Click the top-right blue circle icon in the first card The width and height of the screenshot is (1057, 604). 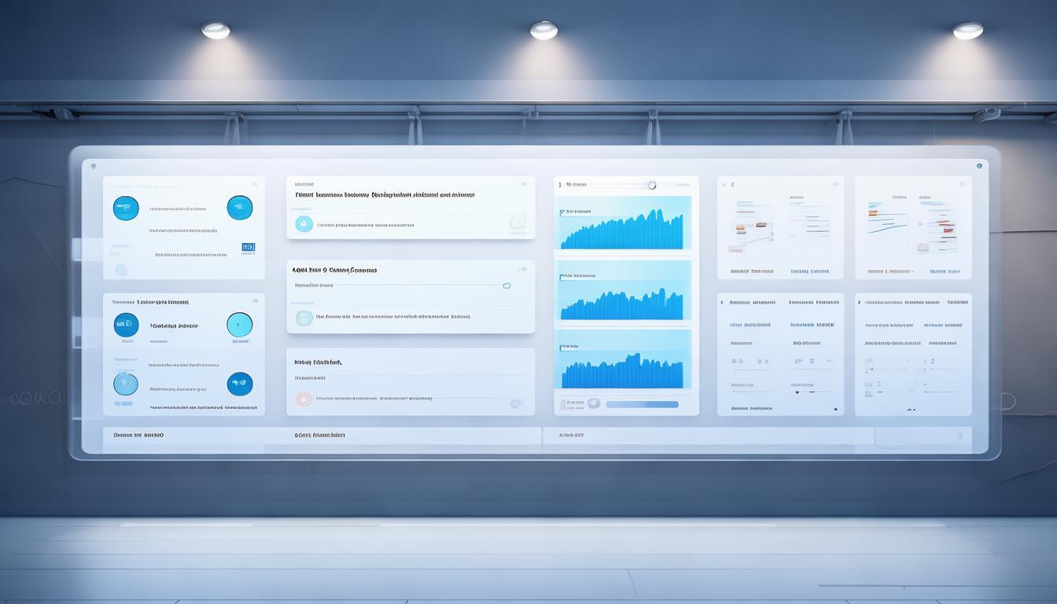[240, 208]
